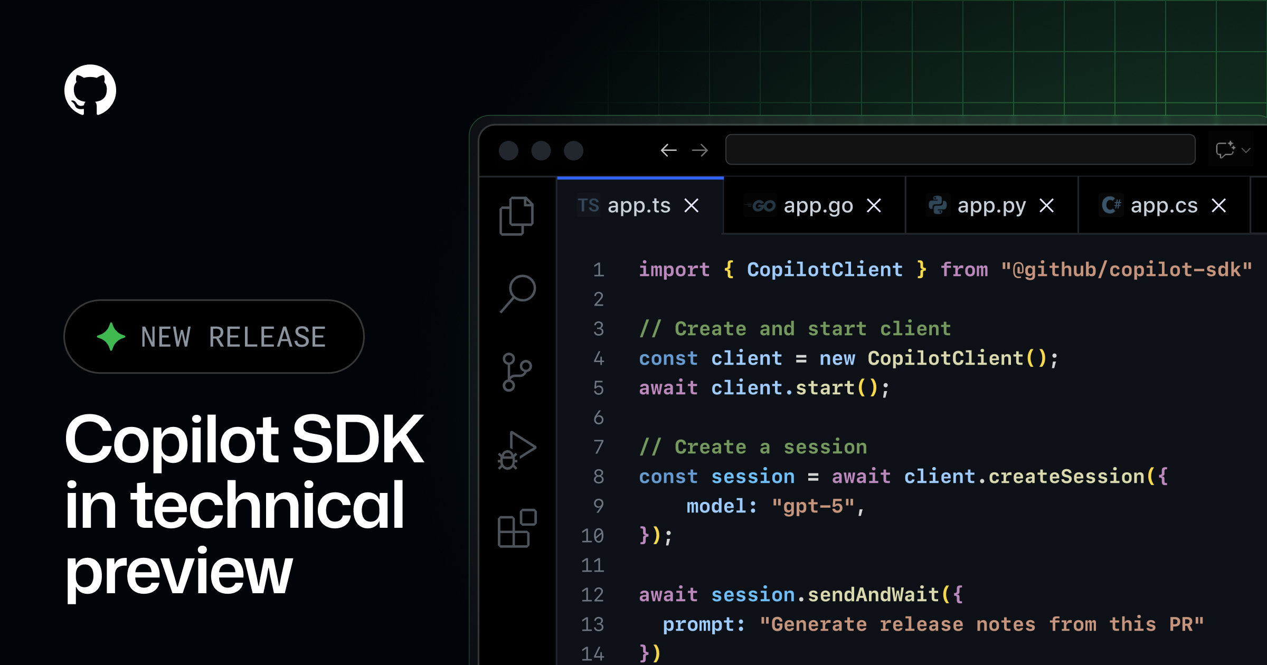This screenshot has width=1267, height=665.
Task: Click the GitHub Octocat logo
Action: pos(91,90)
